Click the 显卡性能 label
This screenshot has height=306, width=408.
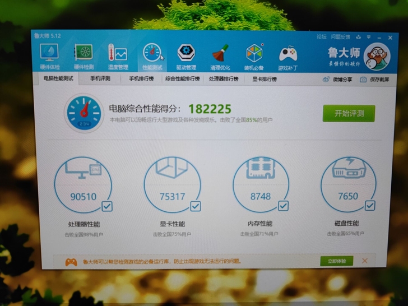pyautogui.click(x=172, y=224)
